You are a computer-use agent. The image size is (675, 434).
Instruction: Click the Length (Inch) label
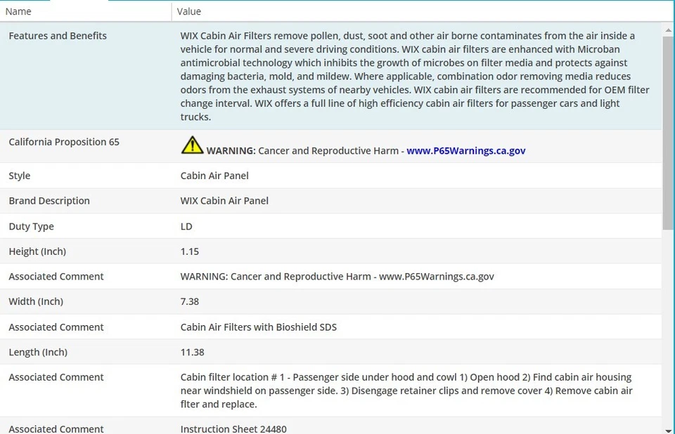tap(38, 353)
